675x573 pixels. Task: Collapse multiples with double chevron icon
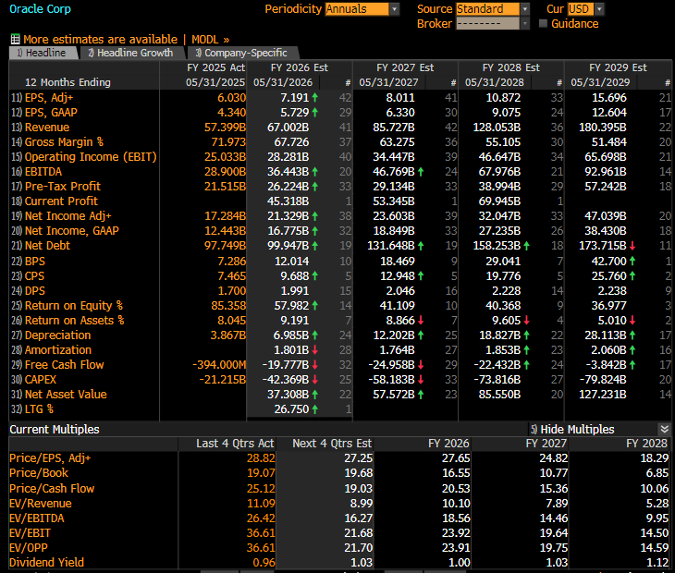pyautogui.click(x=664, y=429)
